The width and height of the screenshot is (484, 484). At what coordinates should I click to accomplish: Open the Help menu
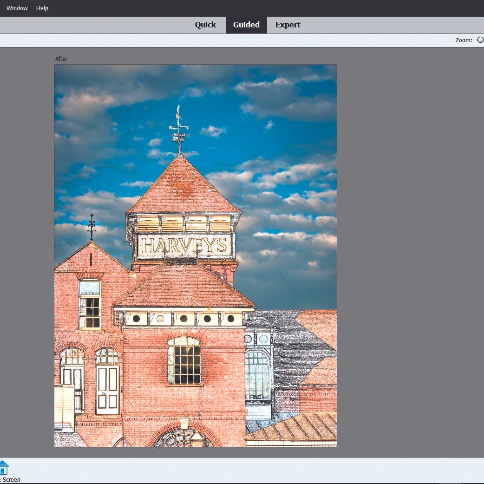[x=42, y=8]
